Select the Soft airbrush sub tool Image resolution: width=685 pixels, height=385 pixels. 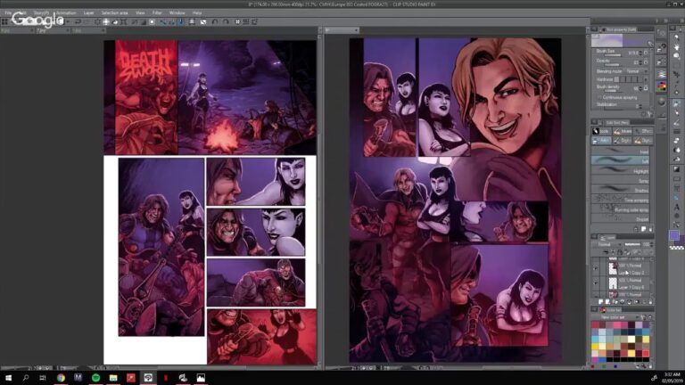click(621, 161)
